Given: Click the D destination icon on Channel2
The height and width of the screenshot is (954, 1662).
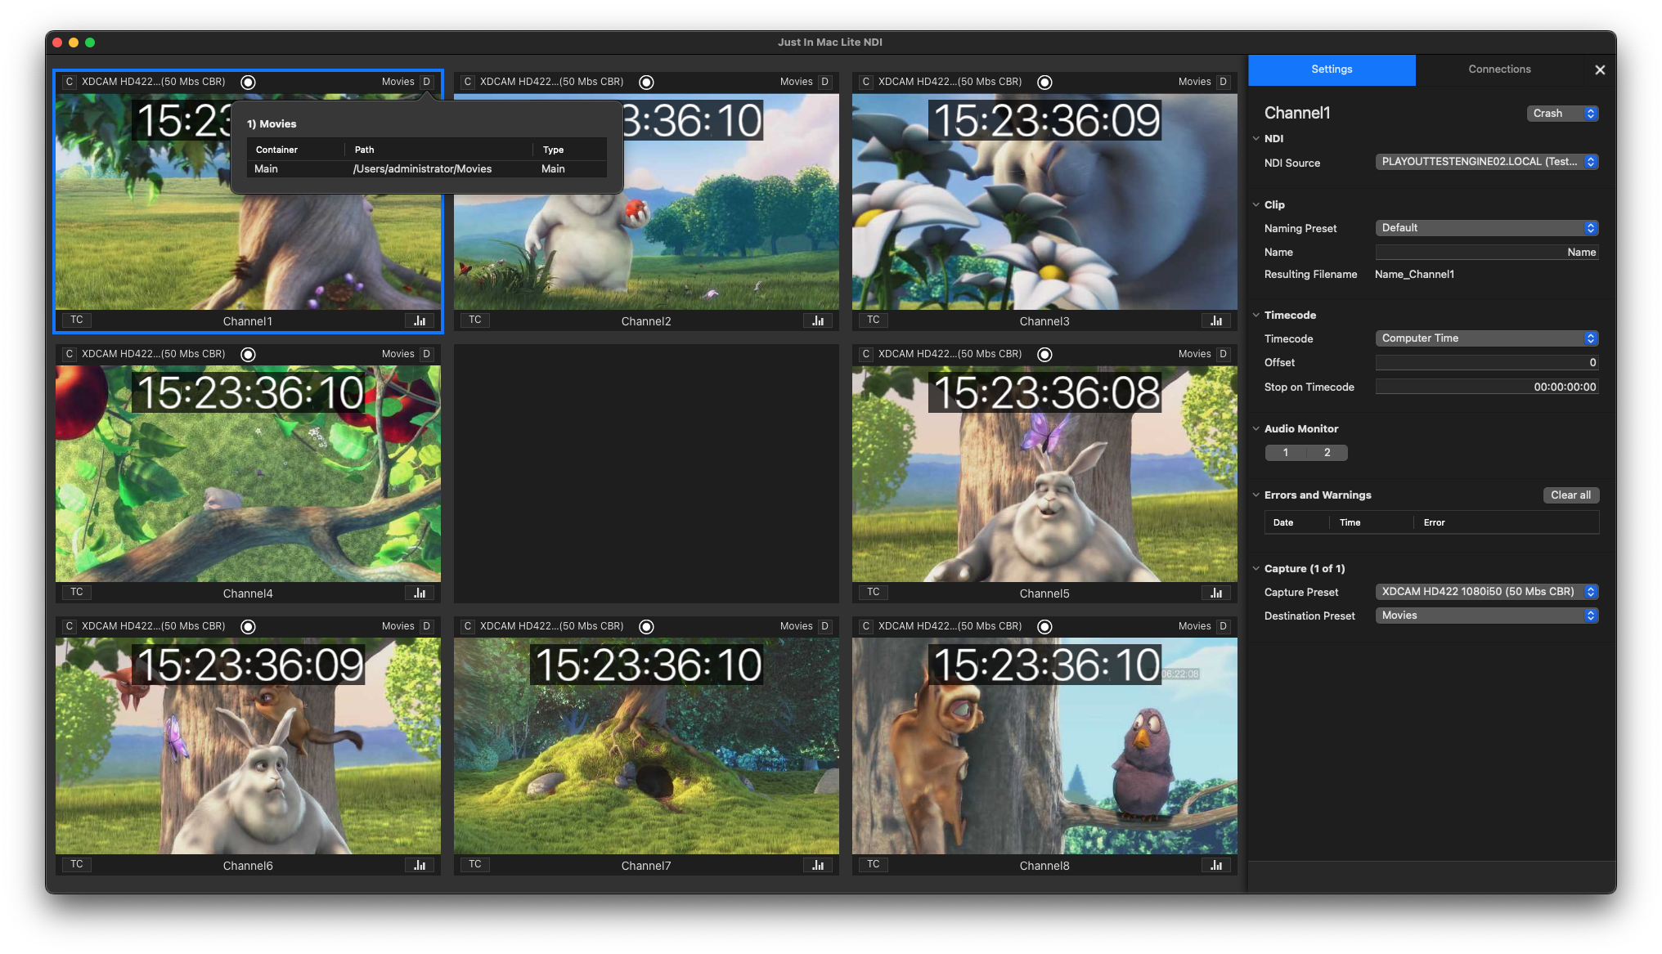Looking at the screenshot, I should coord(824,82).
